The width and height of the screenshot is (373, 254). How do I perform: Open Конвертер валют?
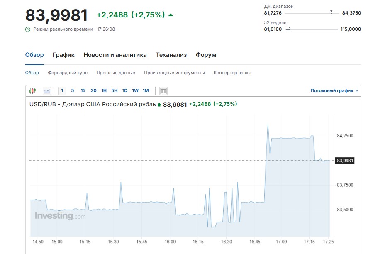tap(233, 73)
